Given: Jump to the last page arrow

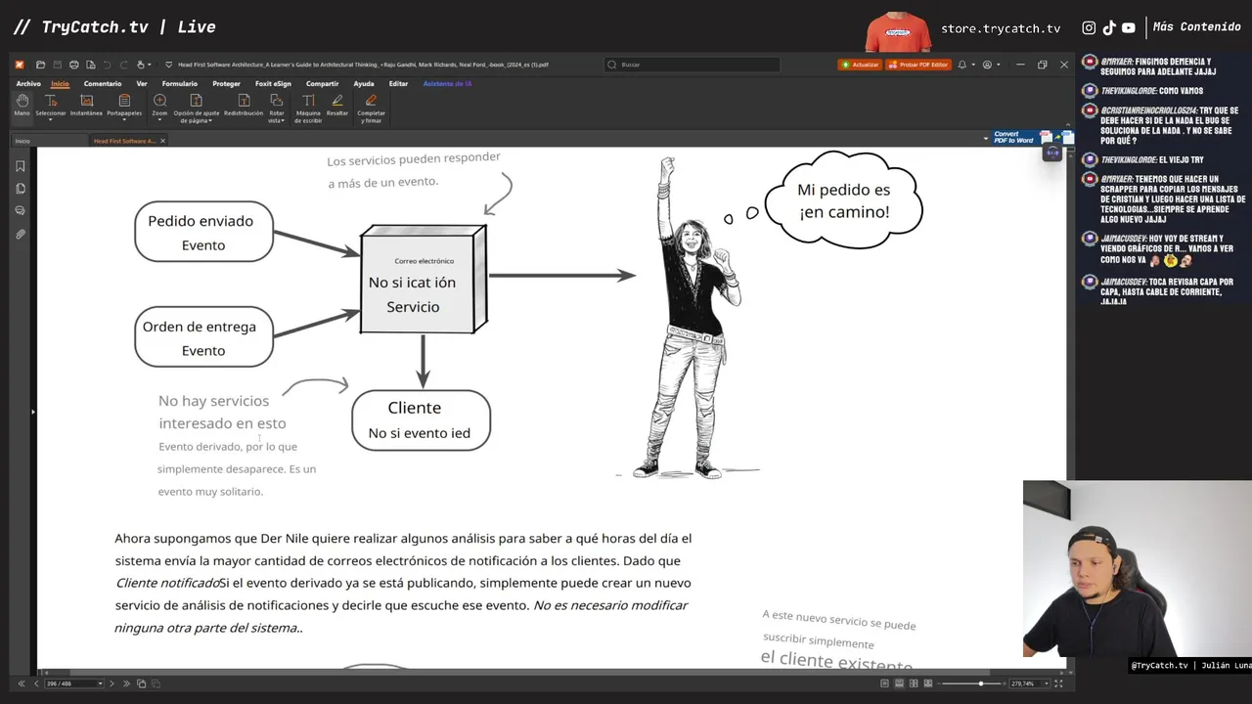Looking at the screenshot, I should pos(125,683).
